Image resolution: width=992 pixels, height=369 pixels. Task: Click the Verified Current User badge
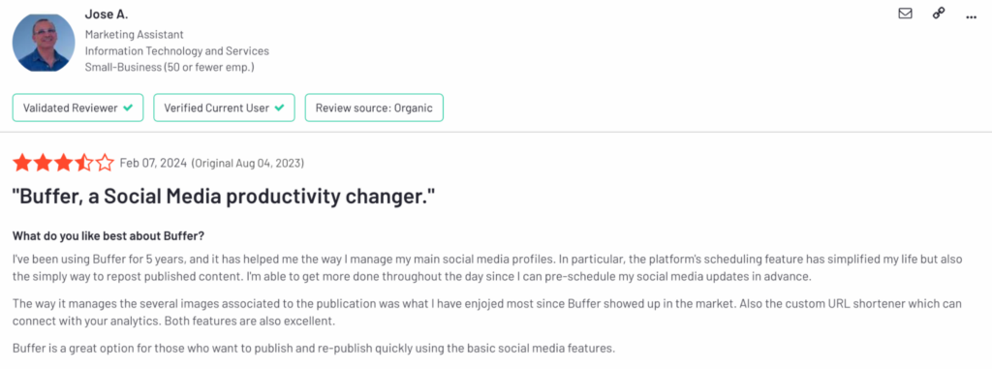tap(224, 108)
